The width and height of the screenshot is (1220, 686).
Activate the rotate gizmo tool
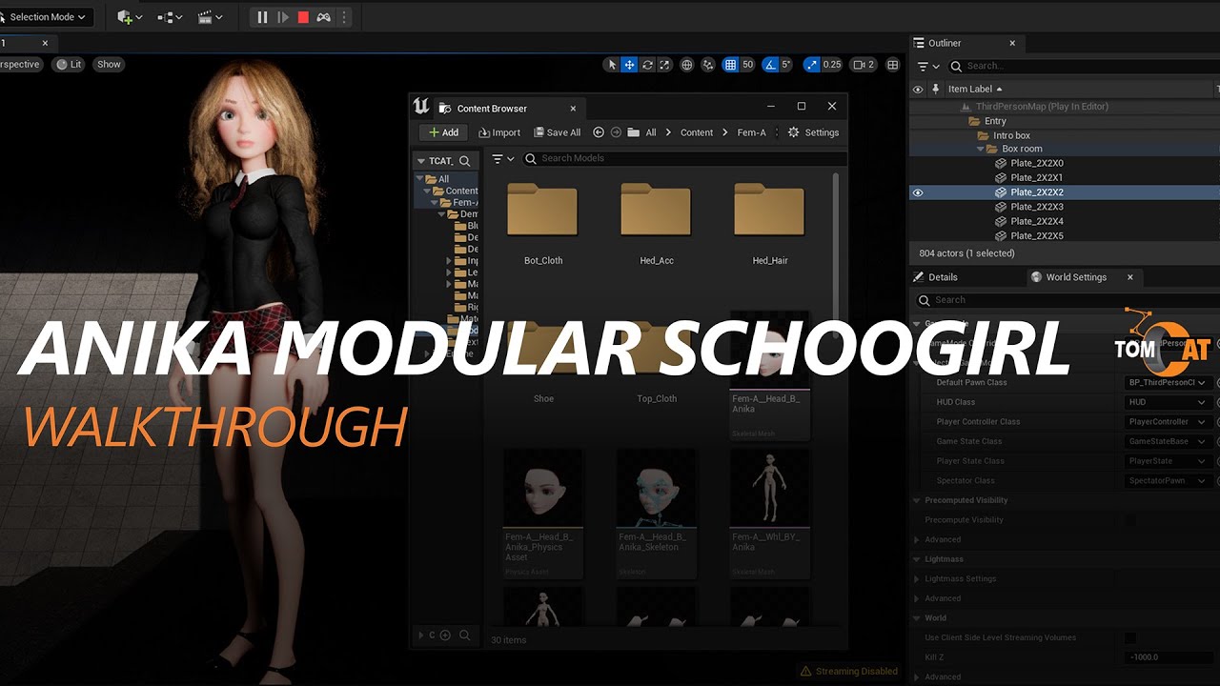click(648, 65)
